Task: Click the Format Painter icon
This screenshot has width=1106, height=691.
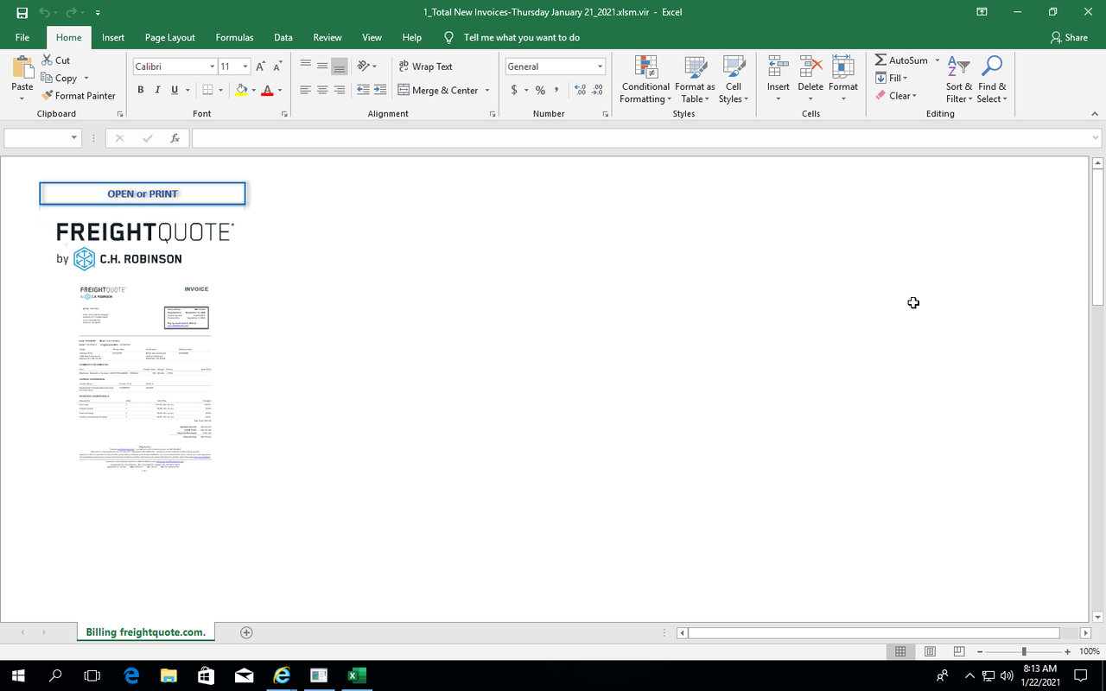Action: tap(48, 96)
